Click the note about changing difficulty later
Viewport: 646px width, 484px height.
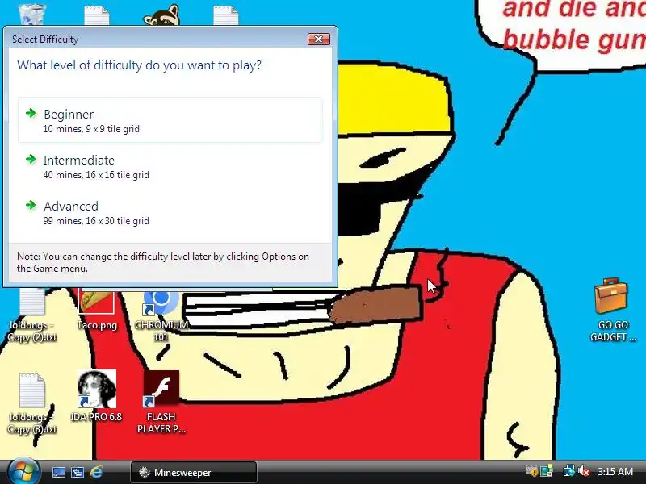(163, 262)
